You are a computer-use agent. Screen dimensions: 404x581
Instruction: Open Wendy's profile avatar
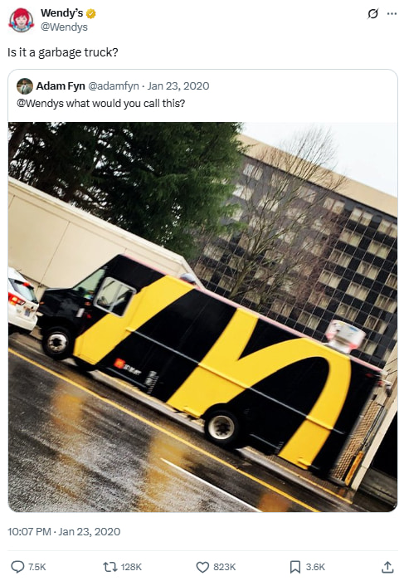click(x=21, y=20)
